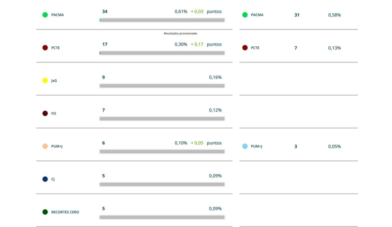Click the green PACMA dot in the right column

[245, 15]
